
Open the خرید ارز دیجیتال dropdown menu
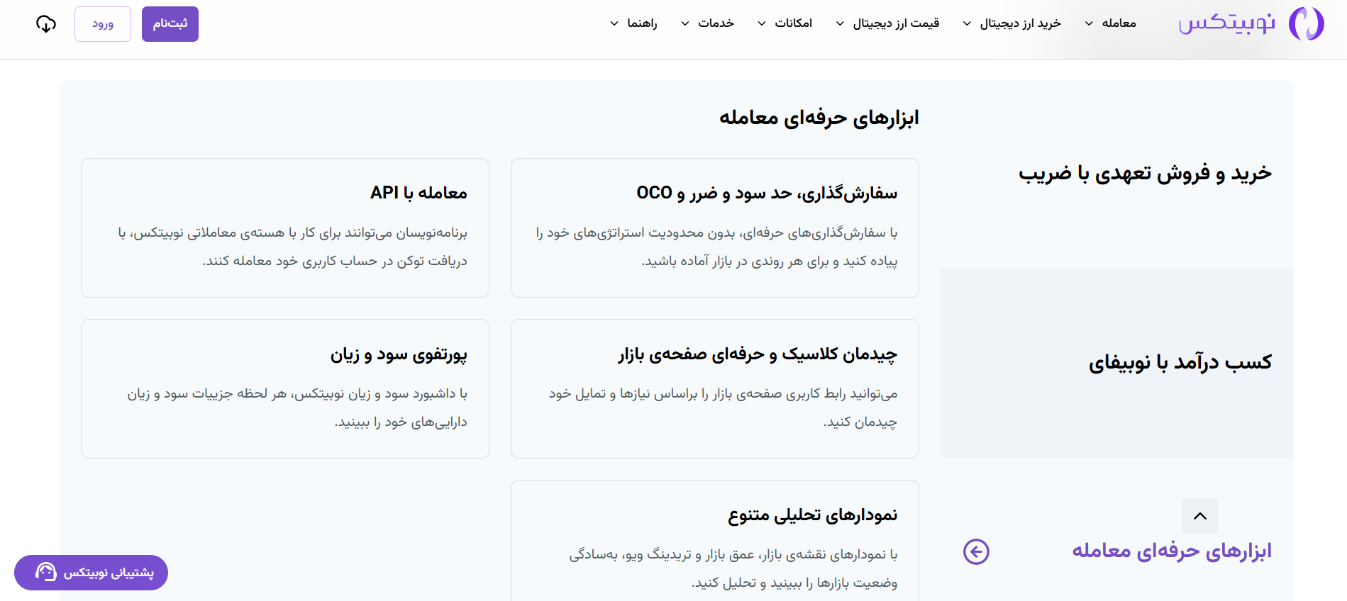click(x=1012, y=23)
